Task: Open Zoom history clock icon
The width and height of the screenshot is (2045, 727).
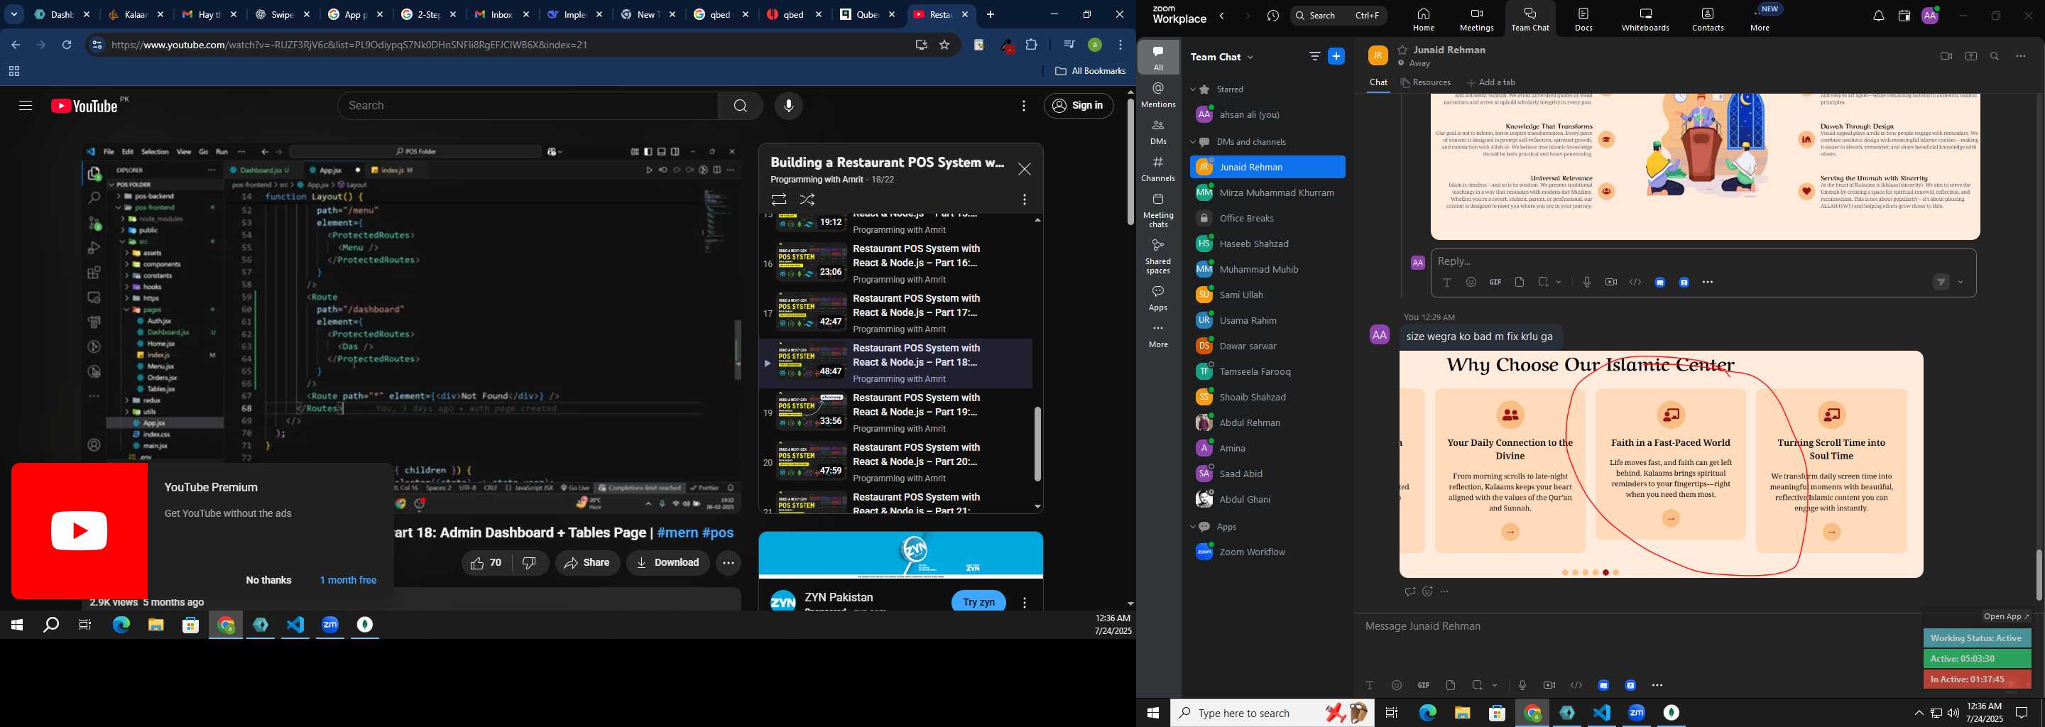Action: click(x=1272, y=16)
